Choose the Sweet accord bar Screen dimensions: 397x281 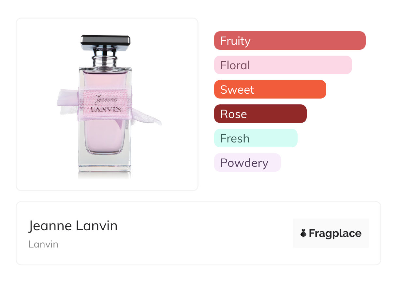(270, 89)
